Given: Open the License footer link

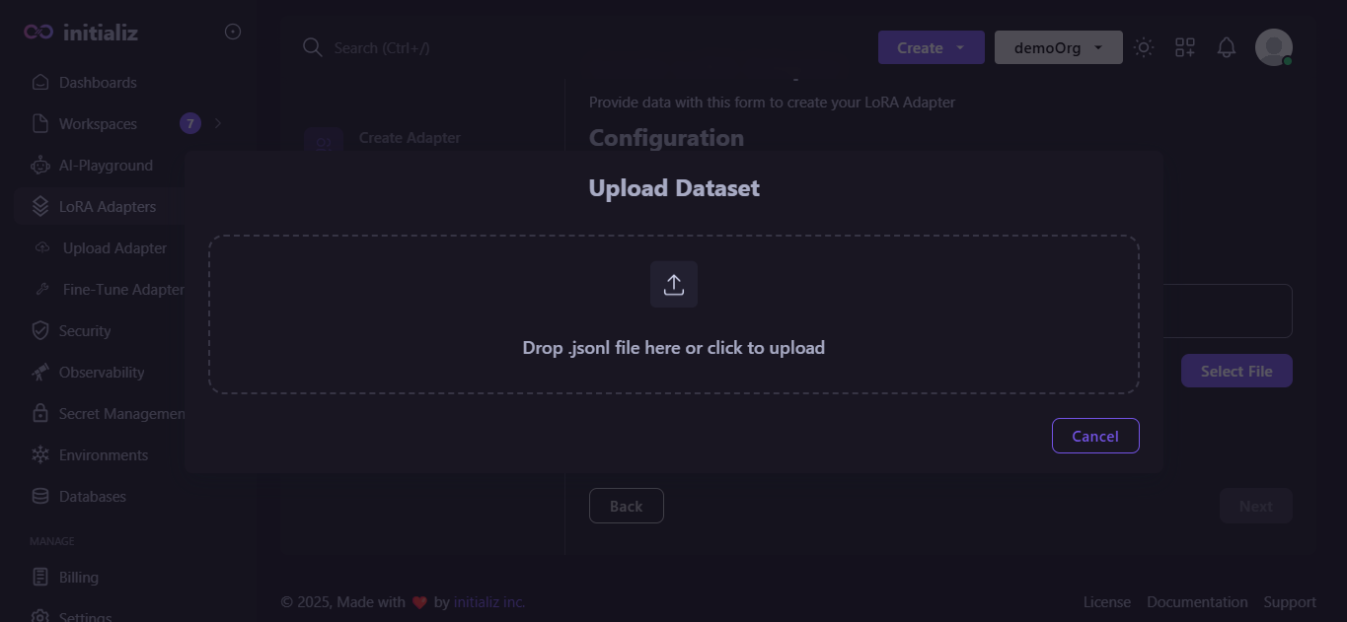Looking at the screenshot, I should [x=1107, y=601].
